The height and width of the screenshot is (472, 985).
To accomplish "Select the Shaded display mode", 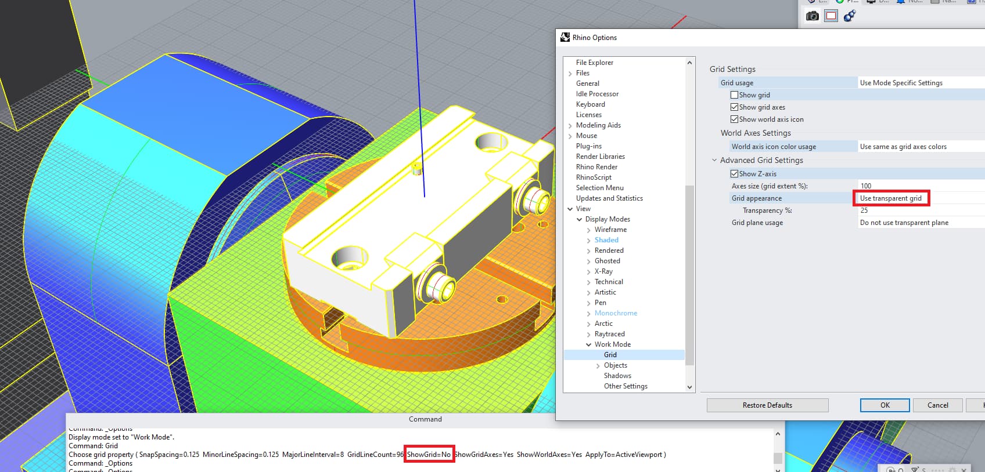I will tap(606, 240).
